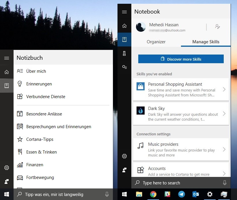Image resolution: width=237 pixels, height=200 pixels.
Task: Click the magnifier icon in Type here to search
Action: (x=137, y=183)
